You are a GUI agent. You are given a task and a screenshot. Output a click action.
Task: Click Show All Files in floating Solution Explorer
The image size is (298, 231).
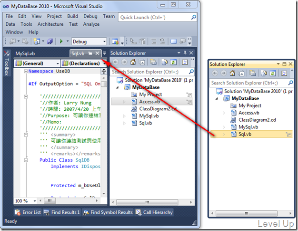click(x=264, y=73)
